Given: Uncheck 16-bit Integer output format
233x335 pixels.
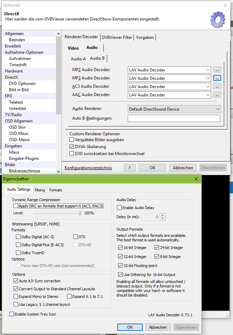Looking at the screenshot, I should [x=120, y=248].
